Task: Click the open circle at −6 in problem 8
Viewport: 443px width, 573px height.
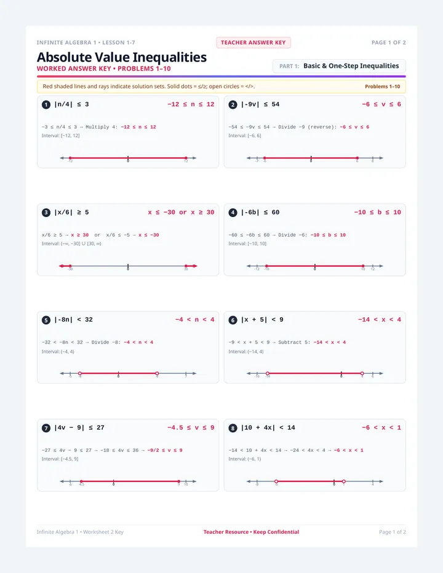Action: 276,481
